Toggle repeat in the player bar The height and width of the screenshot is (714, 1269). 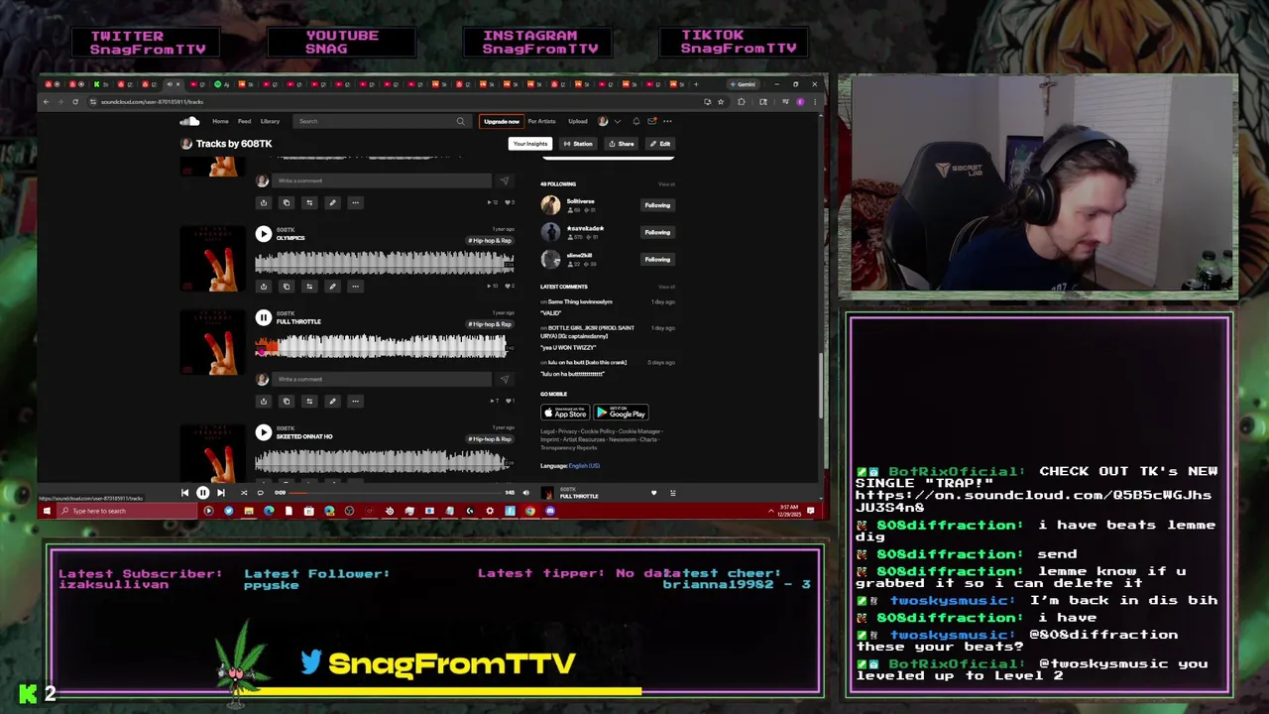261,493
